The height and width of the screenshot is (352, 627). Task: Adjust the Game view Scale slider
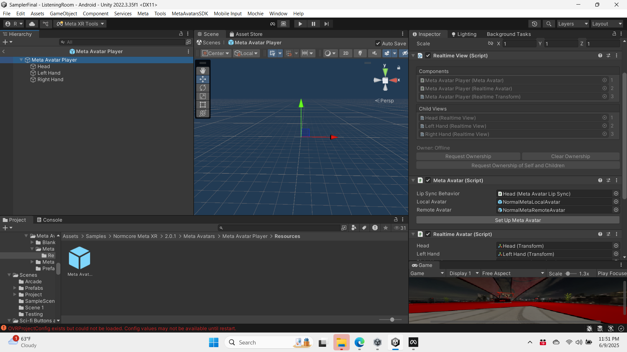(571, 274)
